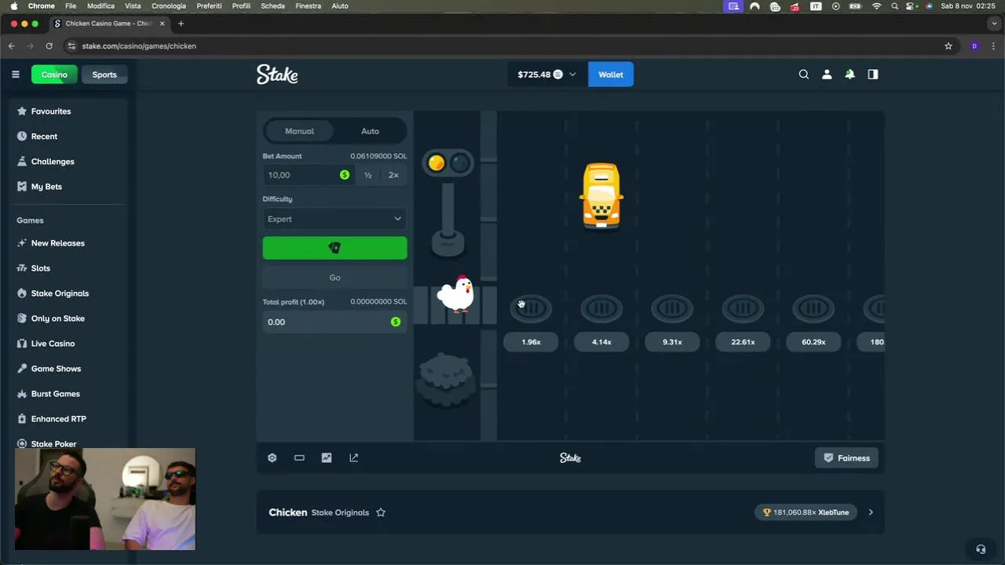Click the dollar currency icon in bet amount

pos(345,175)
